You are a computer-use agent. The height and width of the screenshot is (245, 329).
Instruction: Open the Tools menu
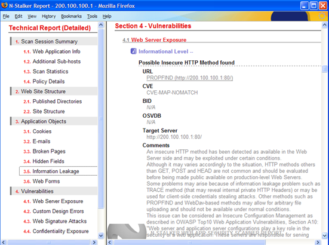tap(92, 16)
